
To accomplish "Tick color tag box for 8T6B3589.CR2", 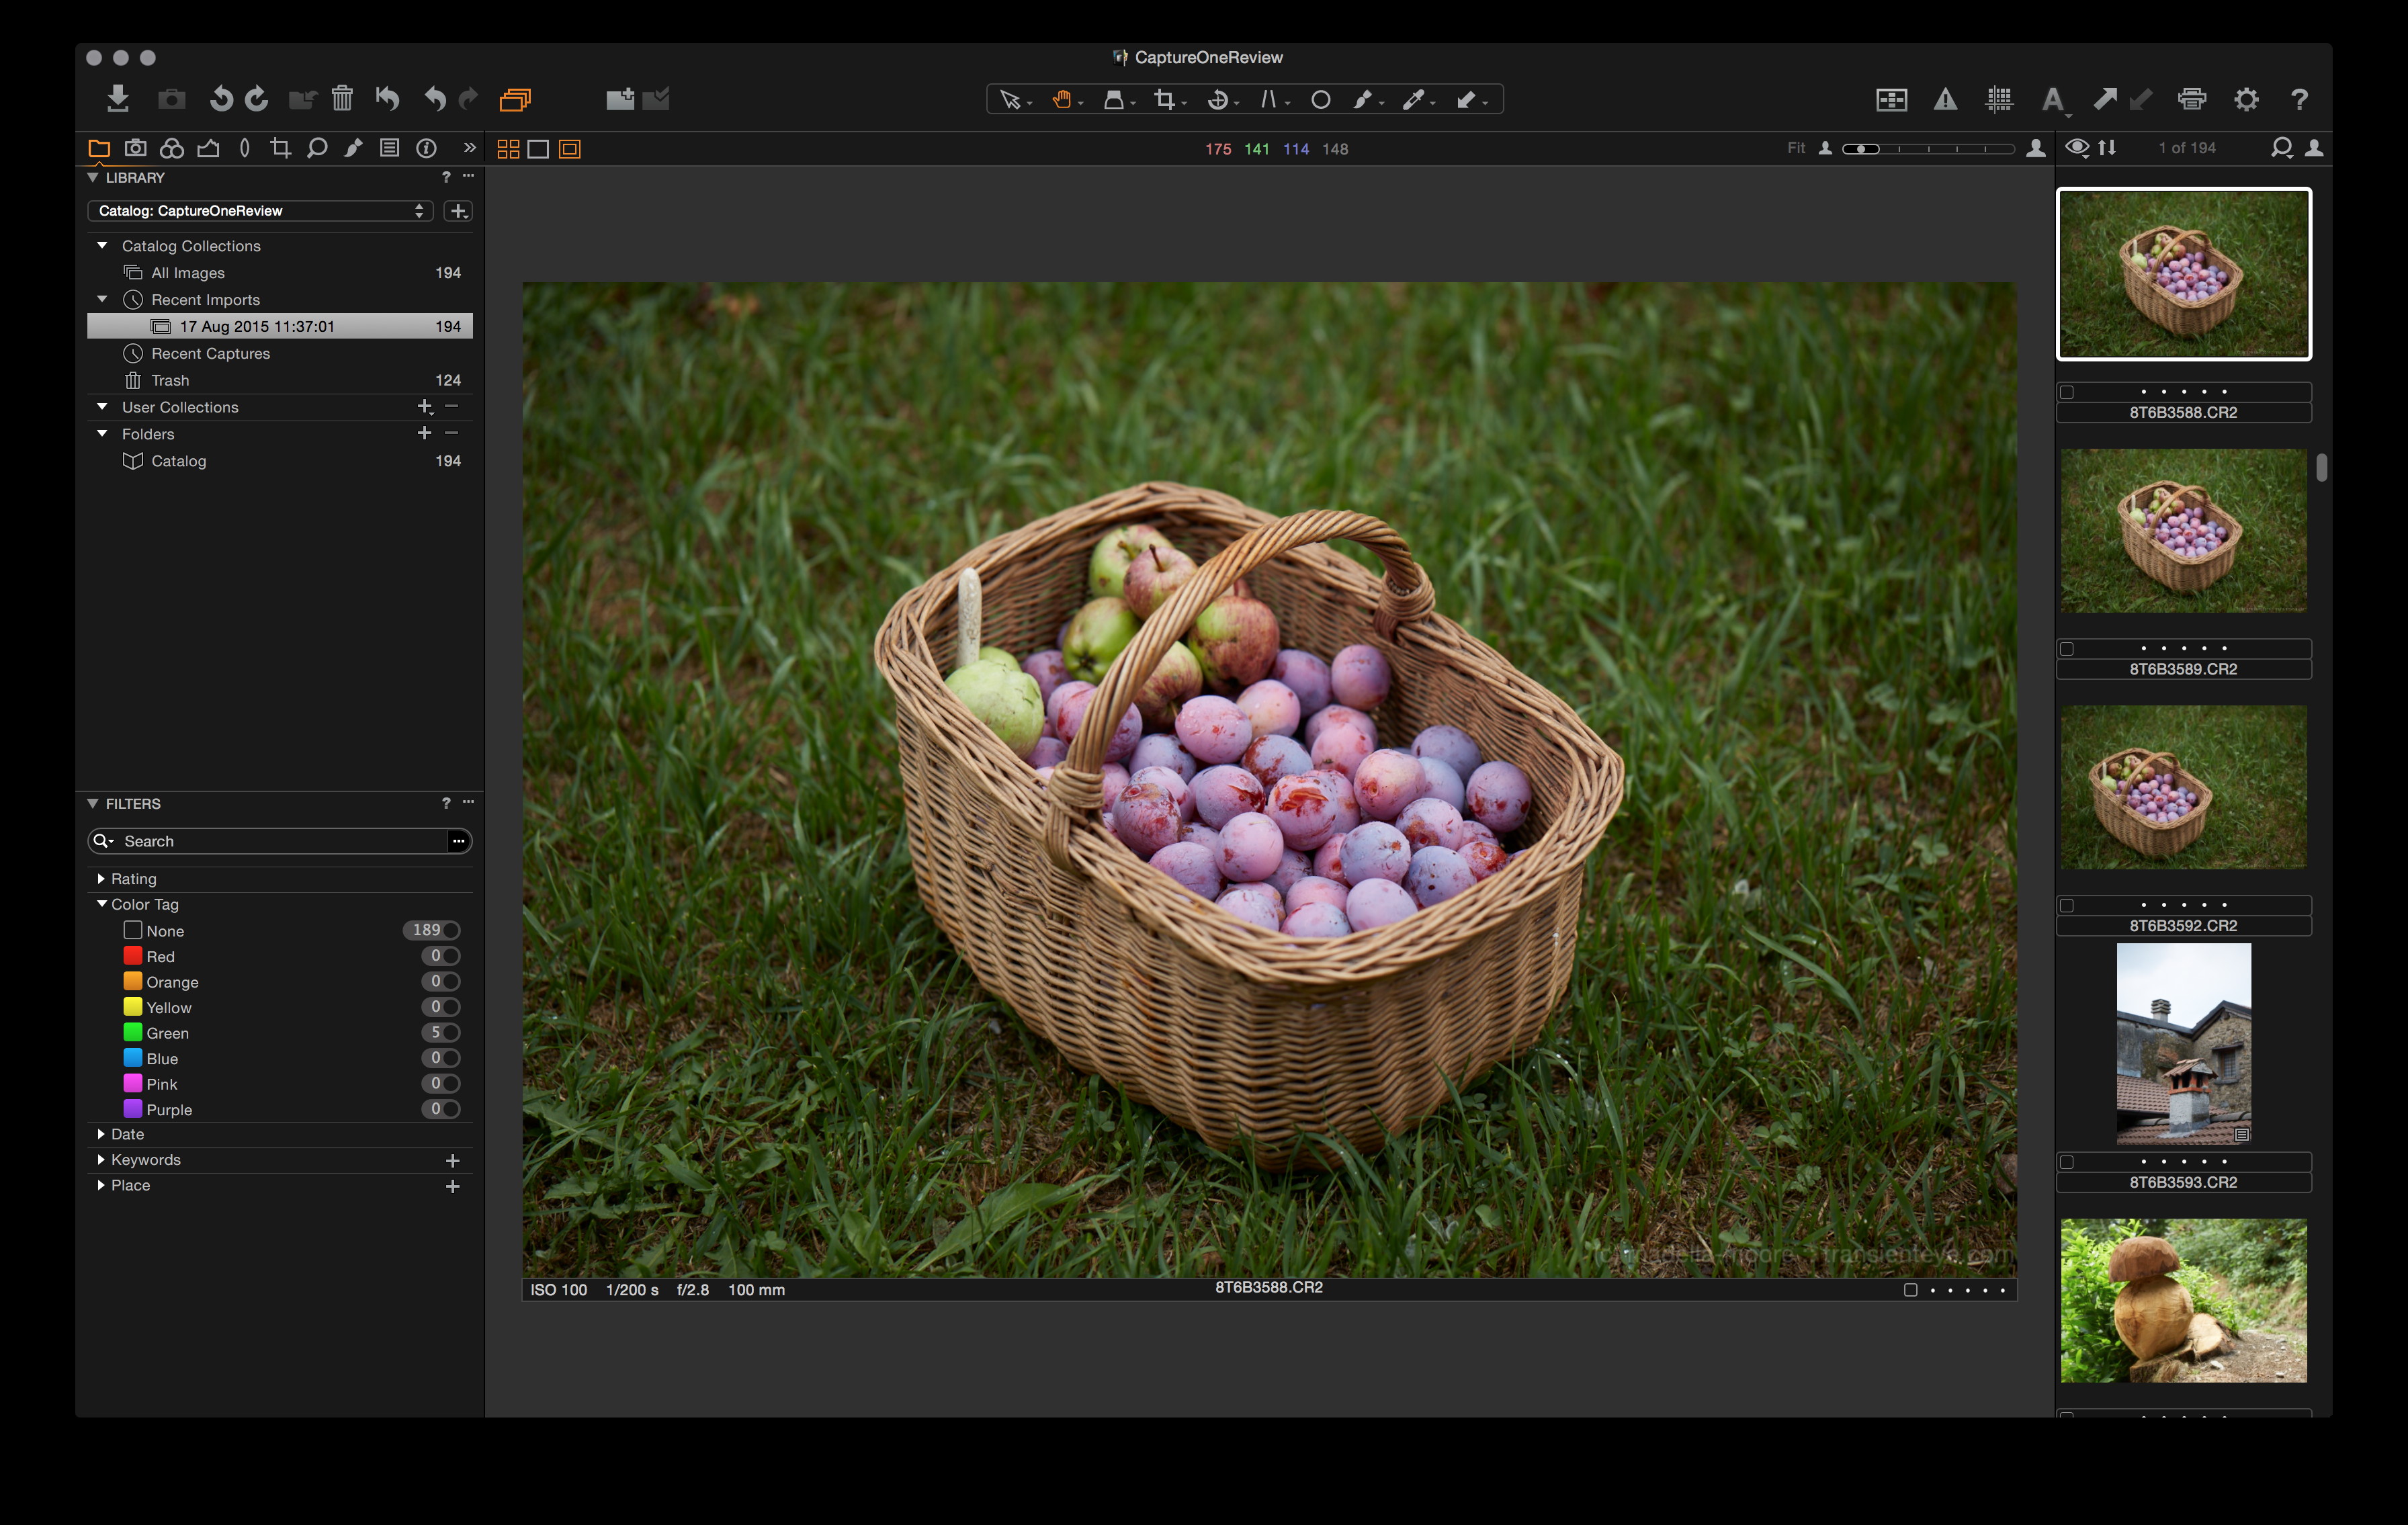I will point(2067,649).
